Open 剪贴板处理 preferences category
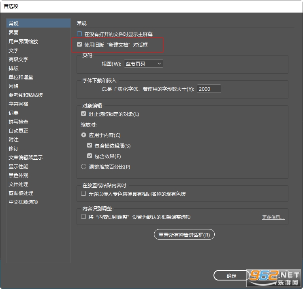 coord(38,193)
